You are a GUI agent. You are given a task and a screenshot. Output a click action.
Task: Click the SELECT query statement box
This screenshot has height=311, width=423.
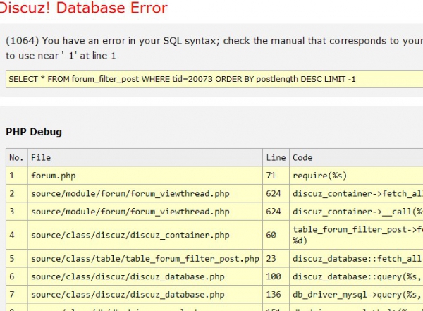point(214,79)
